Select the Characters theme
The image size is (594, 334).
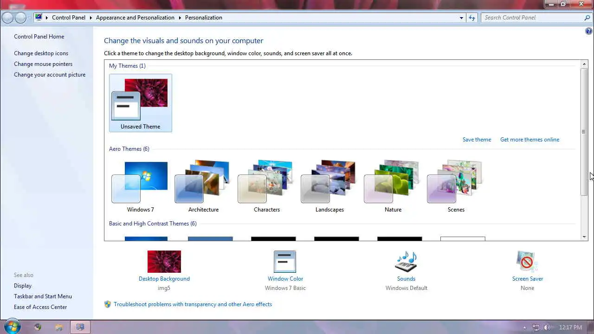(266, 186)
